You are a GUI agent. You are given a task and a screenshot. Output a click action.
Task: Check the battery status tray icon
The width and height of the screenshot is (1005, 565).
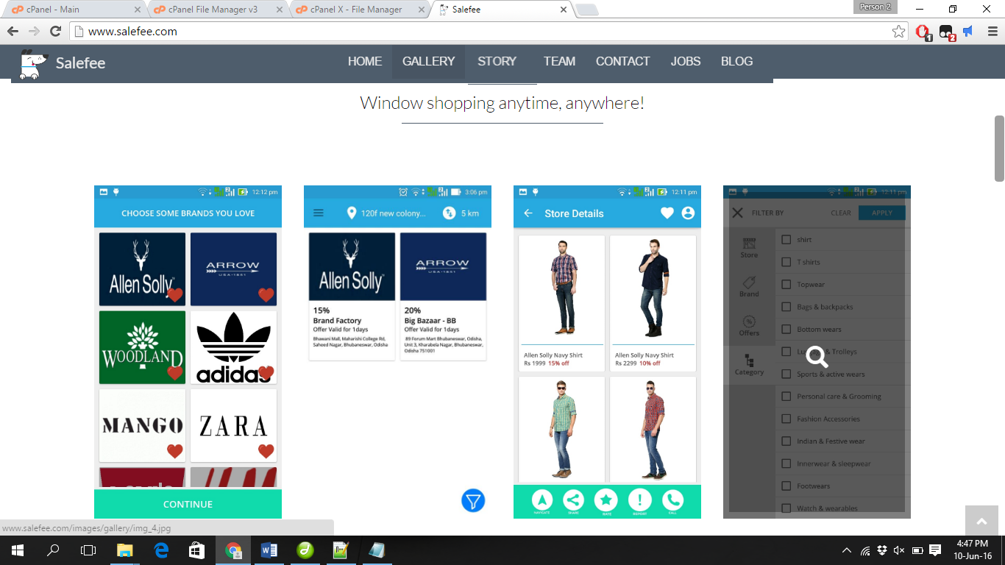pyautogui.click(x=917, y=550)
